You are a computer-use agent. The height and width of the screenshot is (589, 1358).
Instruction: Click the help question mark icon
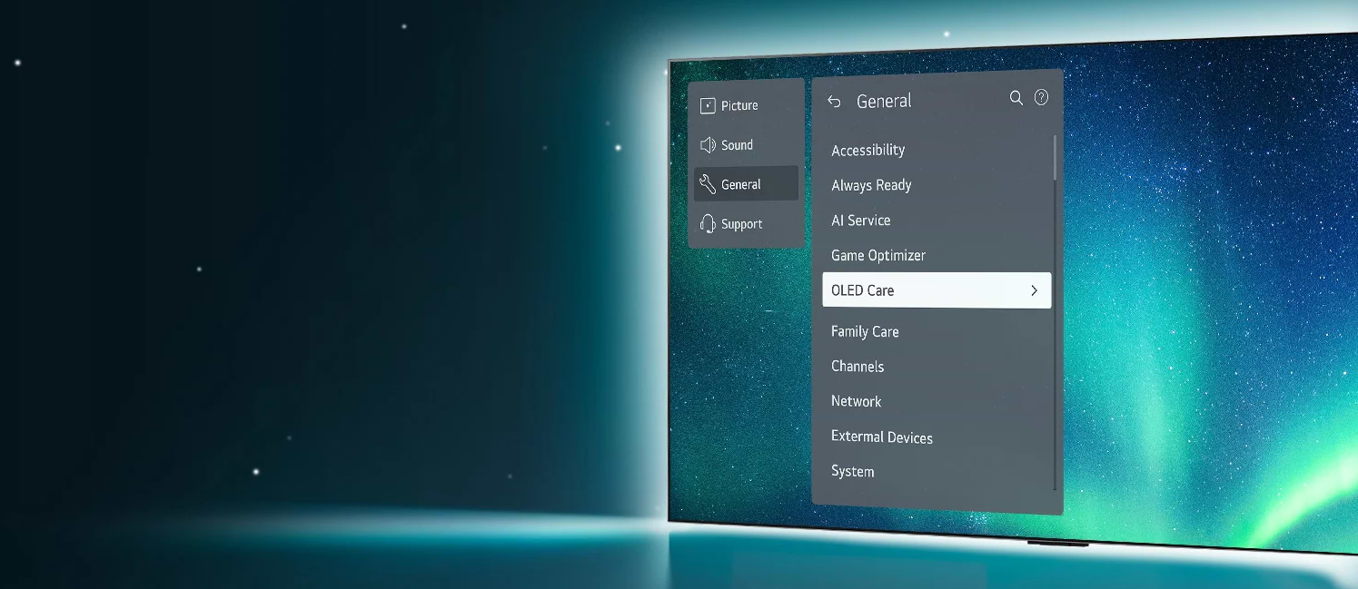1041,97
